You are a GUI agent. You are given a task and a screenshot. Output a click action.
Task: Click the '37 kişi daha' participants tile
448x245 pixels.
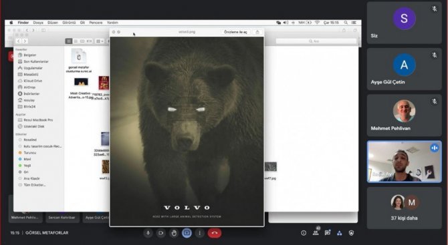[x=404, y=208]
